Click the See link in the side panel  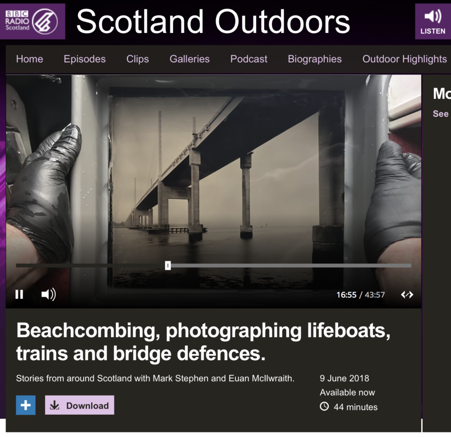(440, 114)
